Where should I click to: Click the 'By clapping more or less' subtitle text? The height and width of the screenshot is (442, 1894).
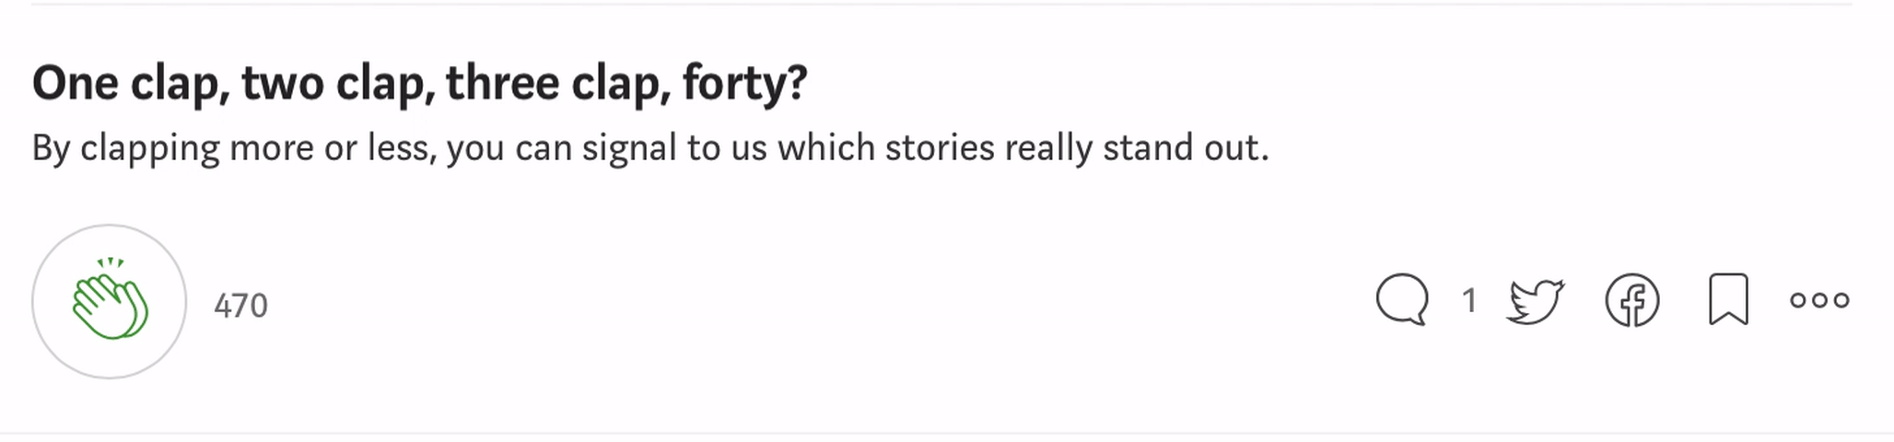coord(650,148)
